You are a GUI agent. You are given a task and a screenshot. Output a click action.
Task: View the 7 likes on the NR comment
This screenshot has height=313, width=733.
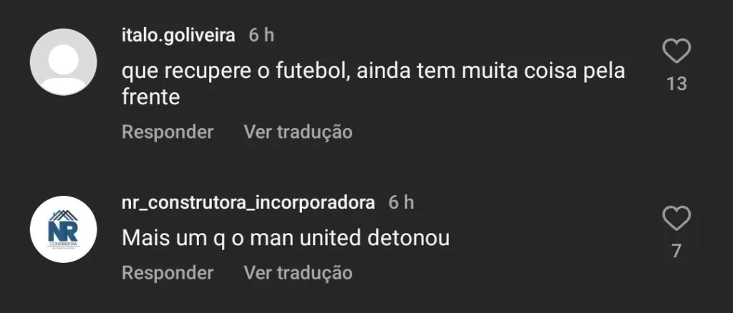point(676,251)
